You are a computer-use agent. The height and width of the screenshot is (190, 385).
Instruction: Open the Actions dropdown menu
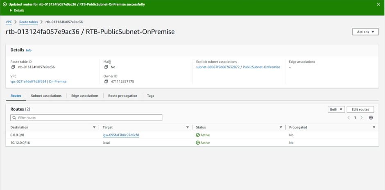point(365,32)
